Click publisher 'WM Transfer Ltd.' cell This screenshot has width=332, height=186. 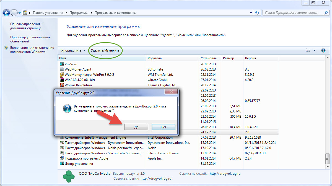coord(160,75)
